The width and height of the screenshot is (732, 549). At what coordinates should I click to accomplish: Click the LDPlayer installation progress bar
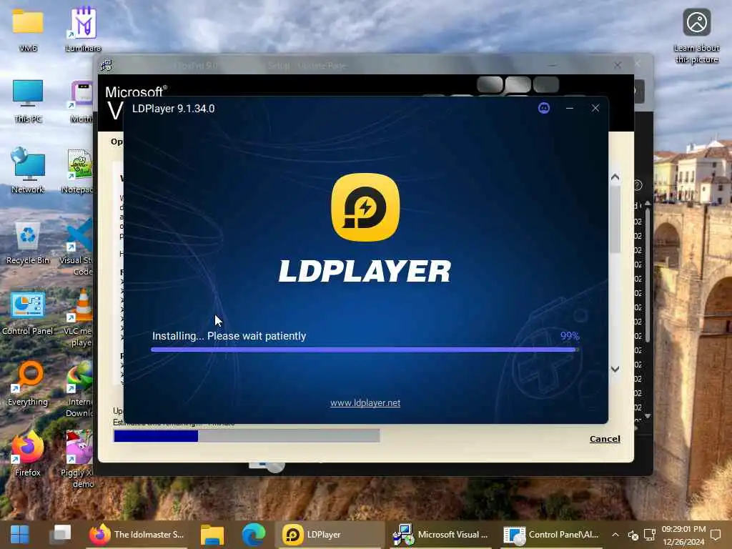pos(365,349)
